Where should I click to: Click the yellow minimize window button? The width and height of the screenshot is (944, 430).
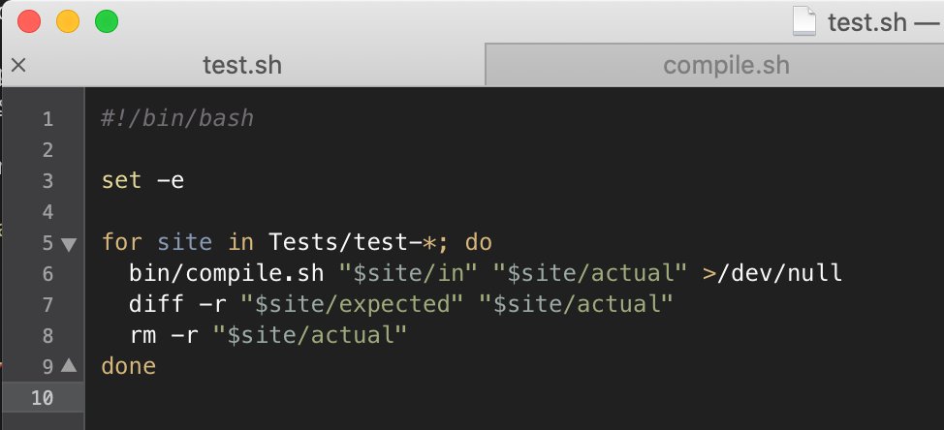click(68, 21)
